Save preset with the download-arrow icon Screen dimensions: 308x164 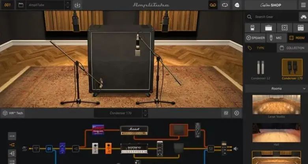point(77,5)
